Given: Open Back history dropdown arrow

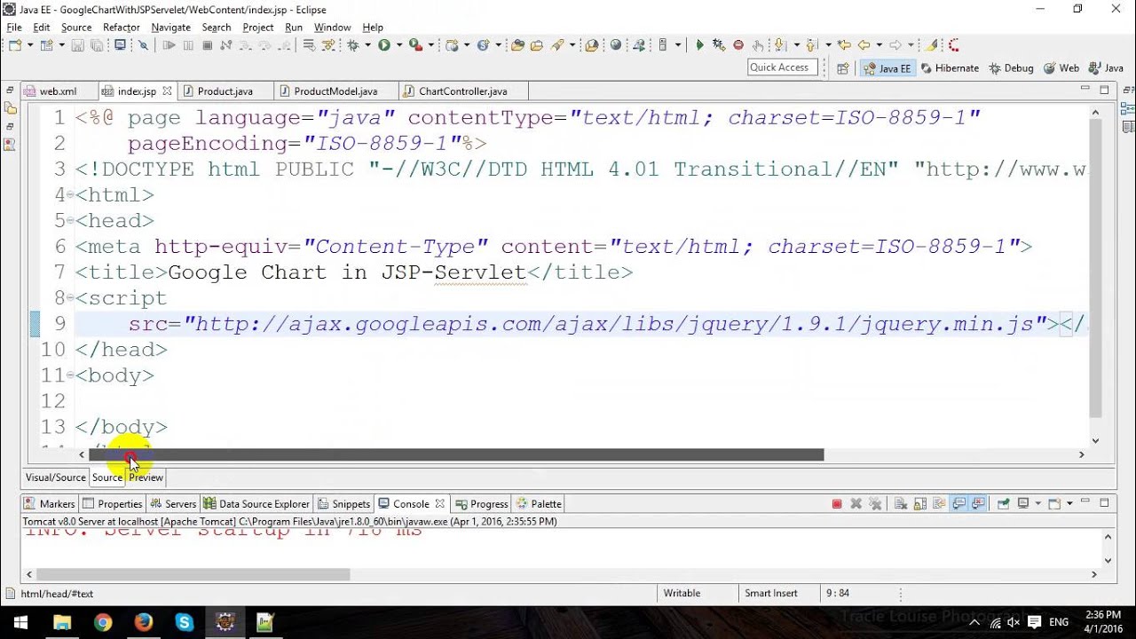Looking at the screenshot, I should tap(879, 45).
